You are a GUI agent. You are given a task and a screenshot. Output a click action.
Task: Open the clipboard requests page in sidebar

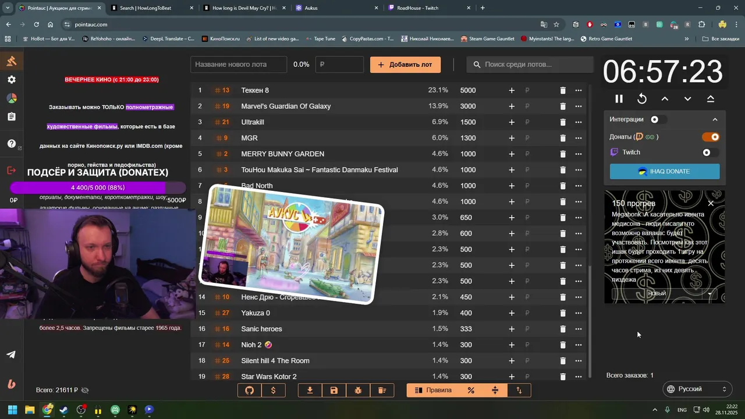[12, 117]
